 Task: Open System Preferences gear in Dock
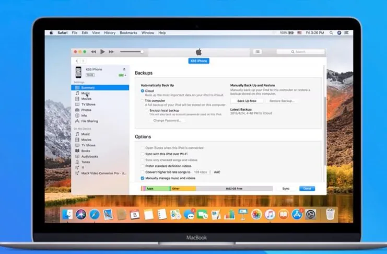(311, 214)
